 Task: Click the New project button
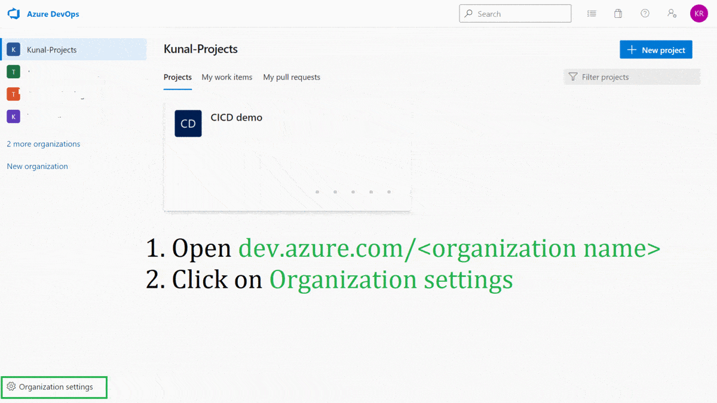pos(656,50)
